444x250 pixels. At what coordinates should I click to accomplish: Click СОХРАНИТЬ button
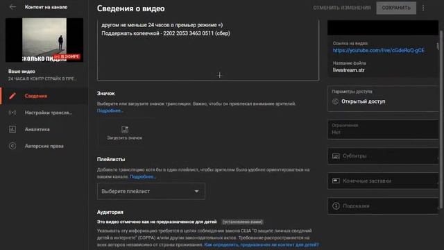[396, 8]
